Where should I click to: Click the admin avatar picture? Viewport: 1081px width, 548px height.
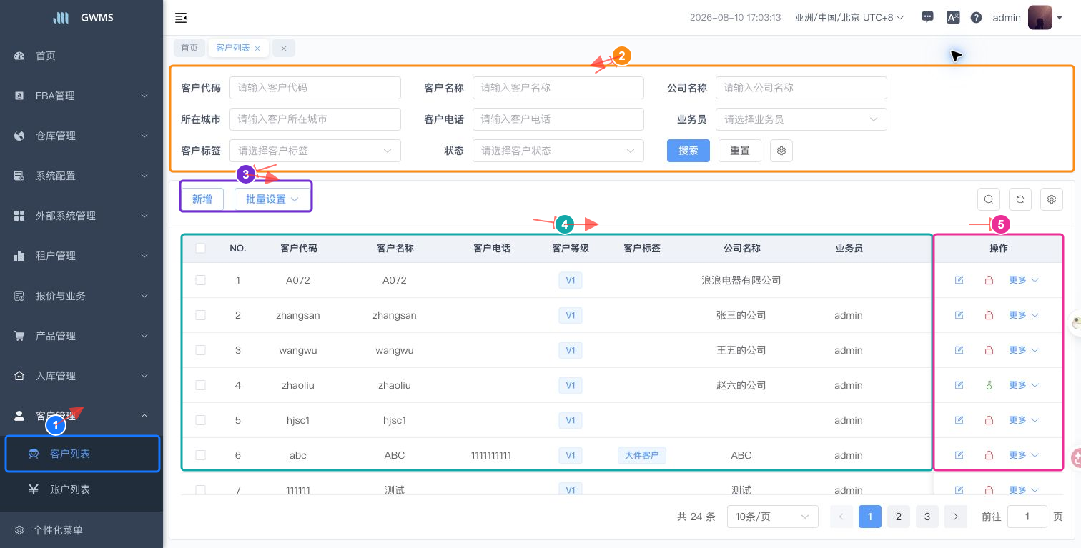tap(1040, 18)
